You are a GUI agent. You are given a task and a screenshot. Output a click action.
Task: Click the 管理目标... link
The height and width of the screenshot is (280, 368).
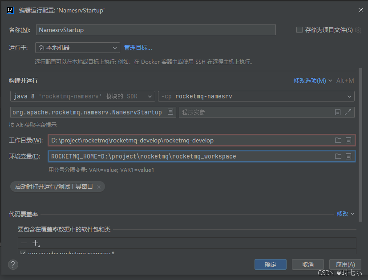coord(138,47)
